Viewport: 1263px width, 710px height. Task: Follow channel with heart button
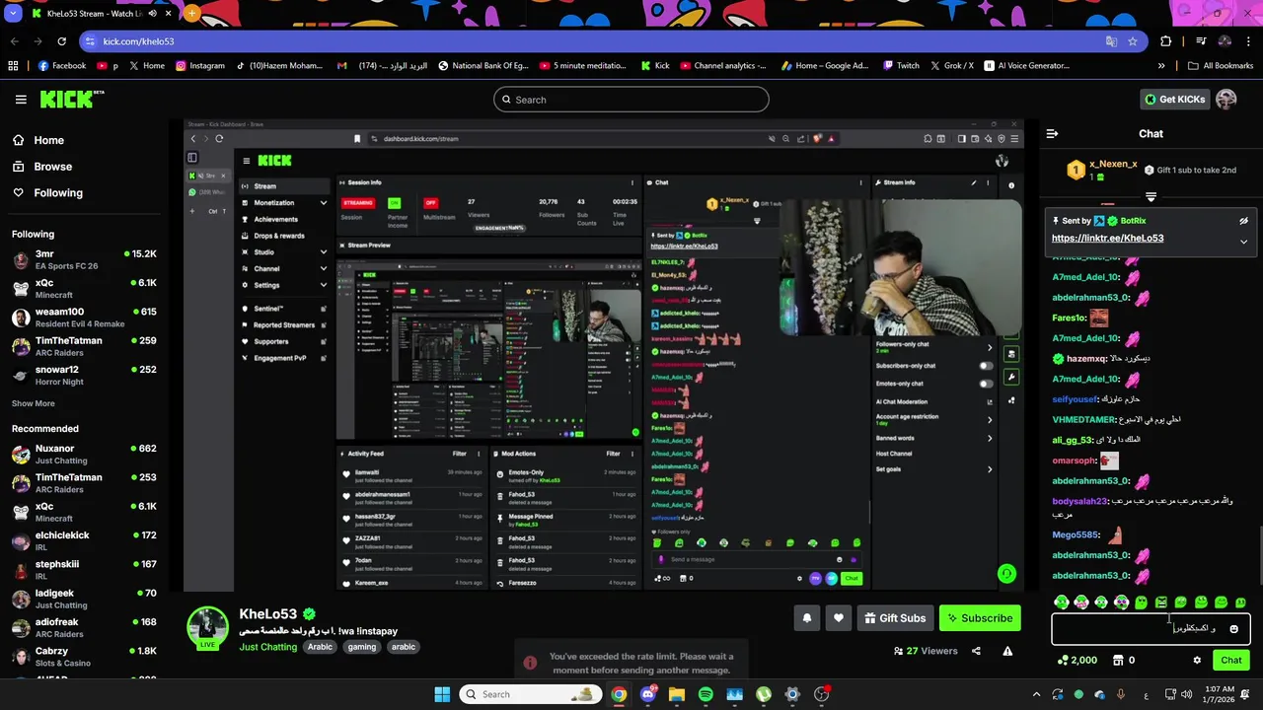click(838, 618)
